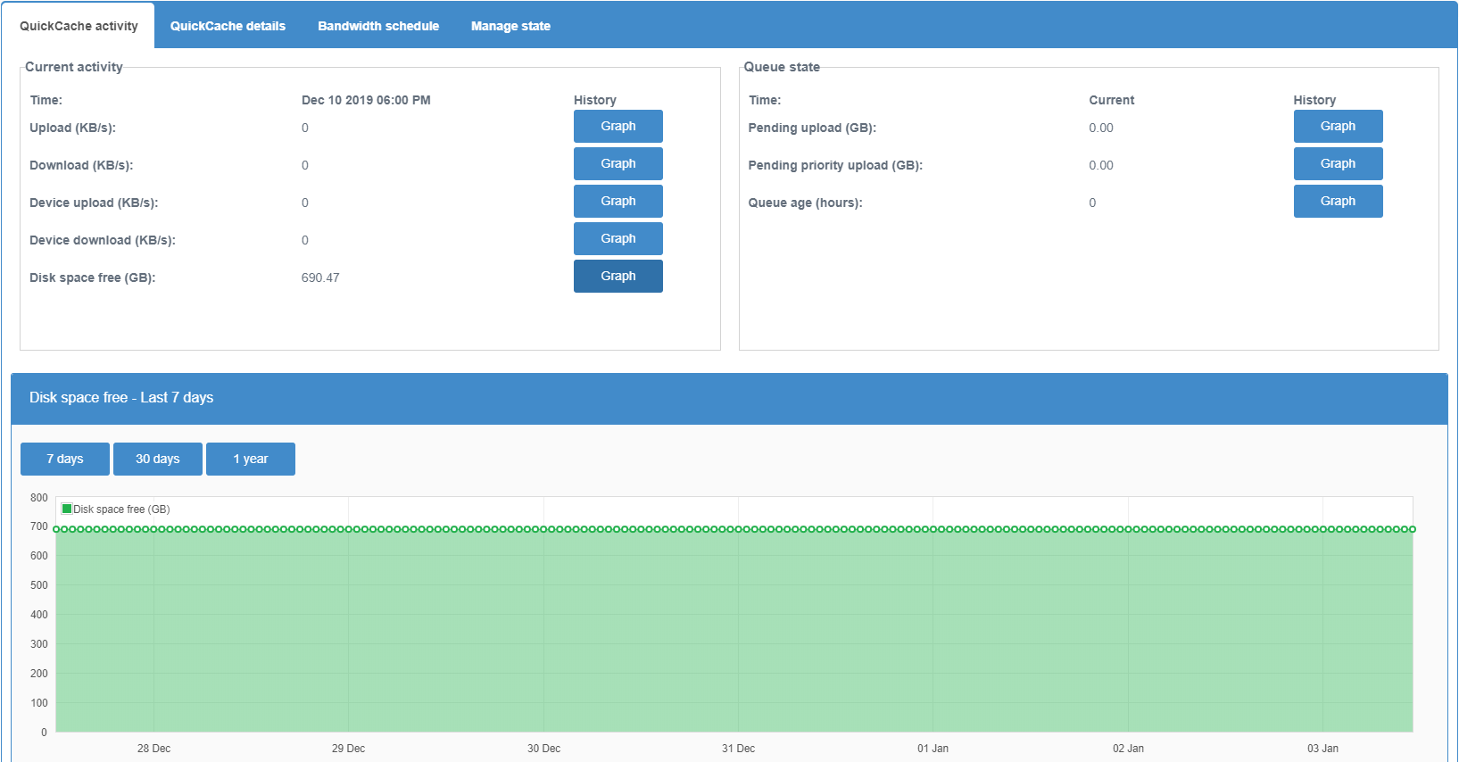Image resolution: width=1459 pixels, height=762 pixels.
Task: View the Pending priority upload graph
Action: pos(1338,164)
